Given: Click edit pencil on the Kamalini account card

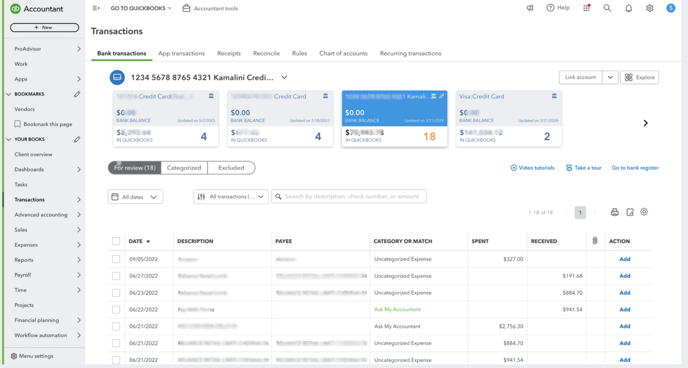Looking at the screenshot, I should 442,96.
